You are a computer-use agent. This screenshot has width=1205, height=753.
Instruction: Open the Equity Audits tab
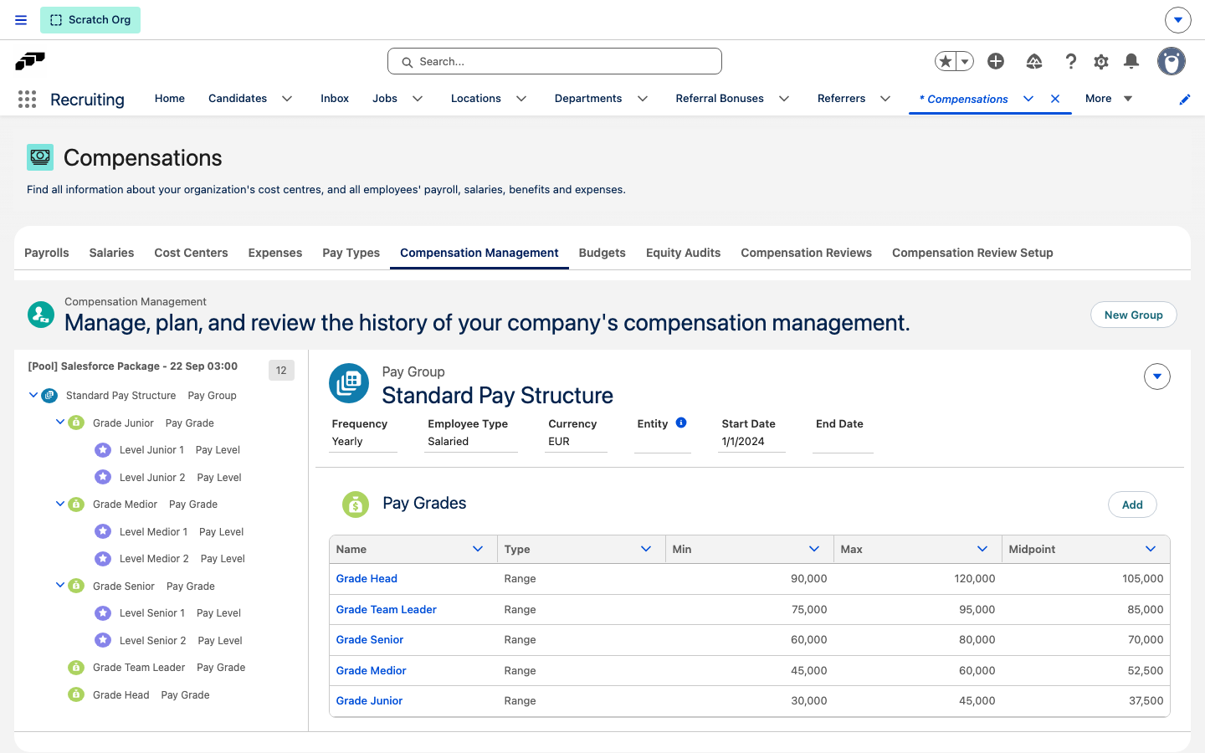[x=683, y=253]
